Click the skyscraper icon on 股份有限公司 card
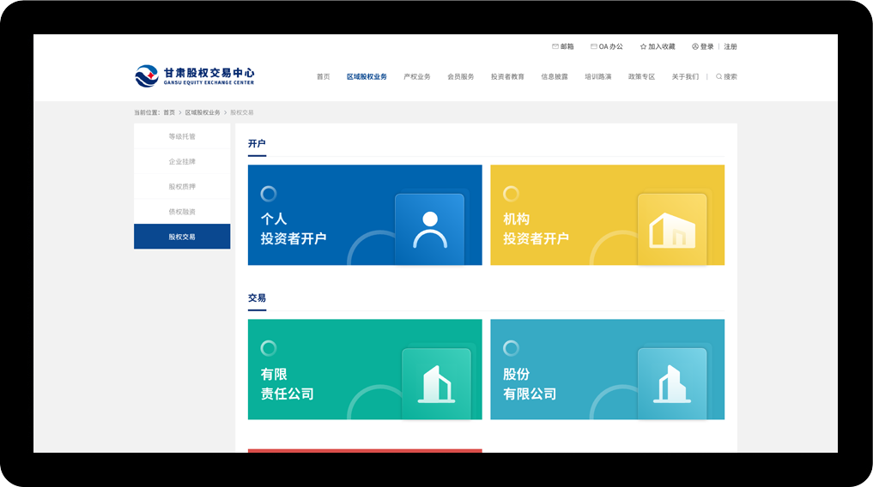This screenshot has height=487, width=873. pyautogui.click(x=671, y=383)
